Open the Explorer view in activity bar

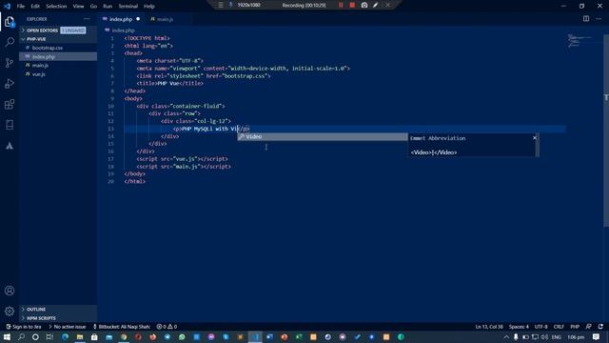10,22
